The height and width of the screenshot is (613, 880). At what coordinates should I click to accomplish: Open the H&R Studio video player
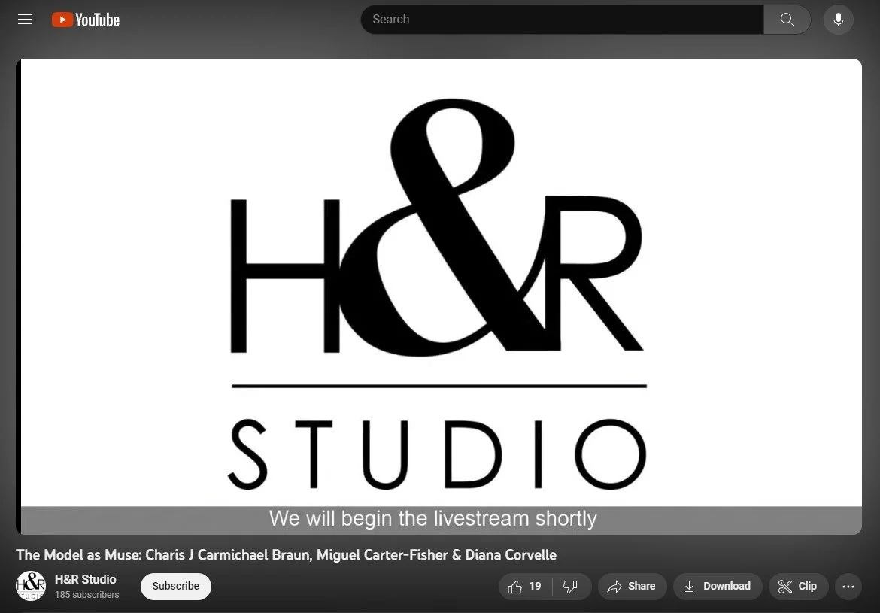(439, 296)
